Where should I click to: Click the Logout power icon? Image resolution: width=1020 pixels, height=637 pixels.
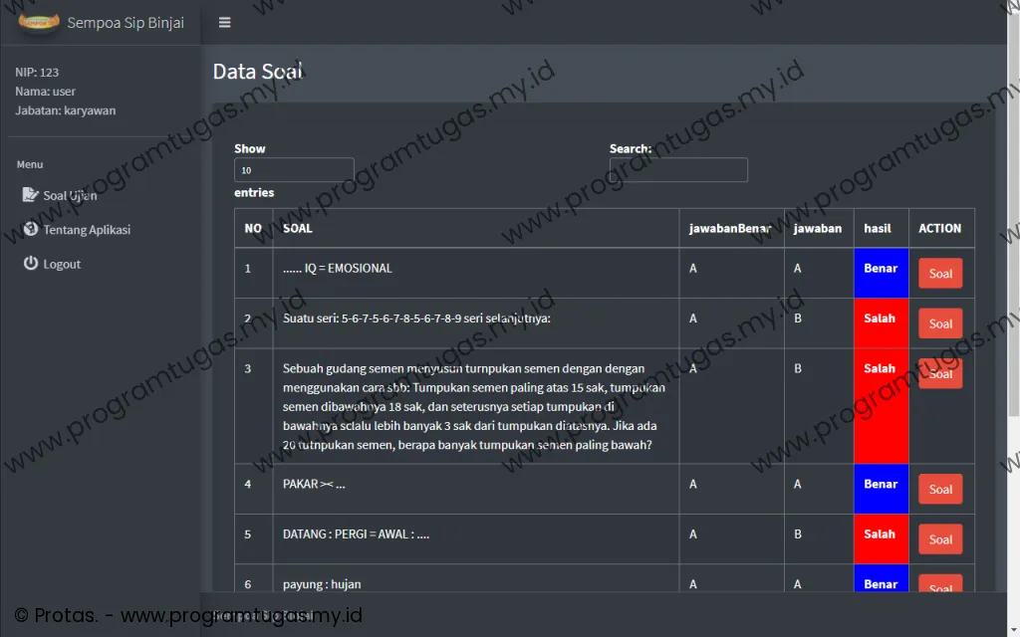tap(30, 264)
